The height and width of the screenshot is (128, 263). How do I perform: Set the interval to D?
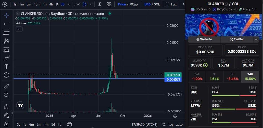point(57,4)
